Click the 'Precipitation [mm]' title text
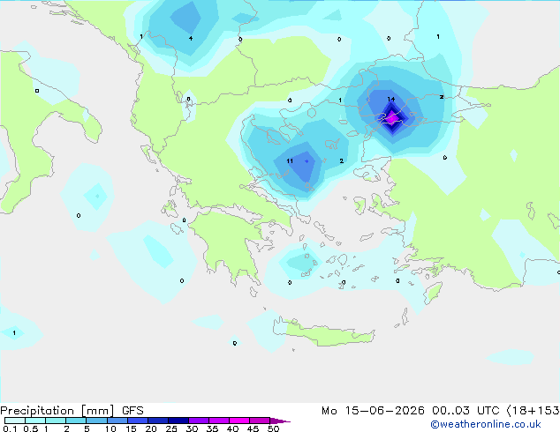 click(x=57, y=411)
